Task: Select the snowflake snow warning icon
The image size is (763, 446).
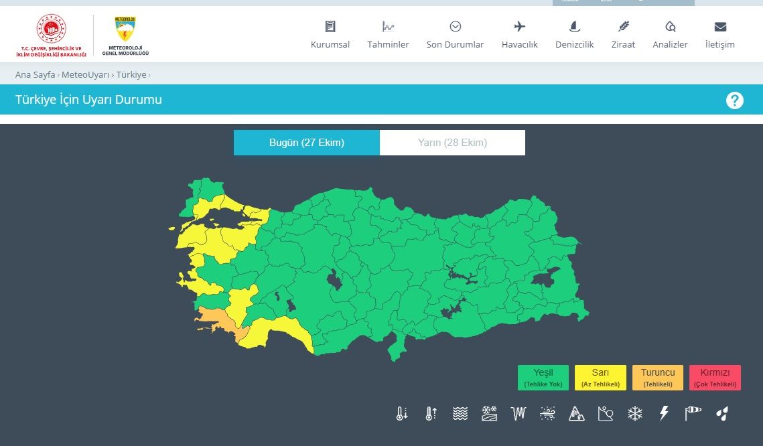Action: click(x=634, y=413)
